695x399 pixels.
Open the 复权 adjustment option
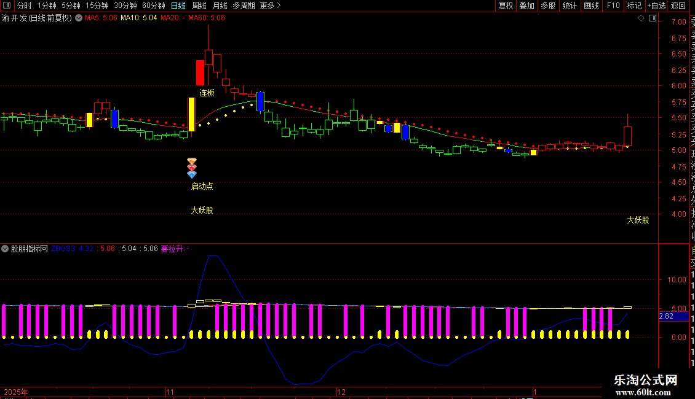(506, 6)
